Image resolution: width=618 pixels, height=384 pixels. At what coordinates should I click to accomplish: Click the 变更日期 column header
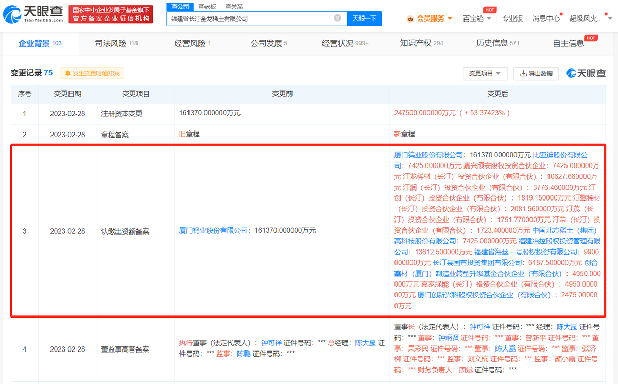(x=67, y=94)
